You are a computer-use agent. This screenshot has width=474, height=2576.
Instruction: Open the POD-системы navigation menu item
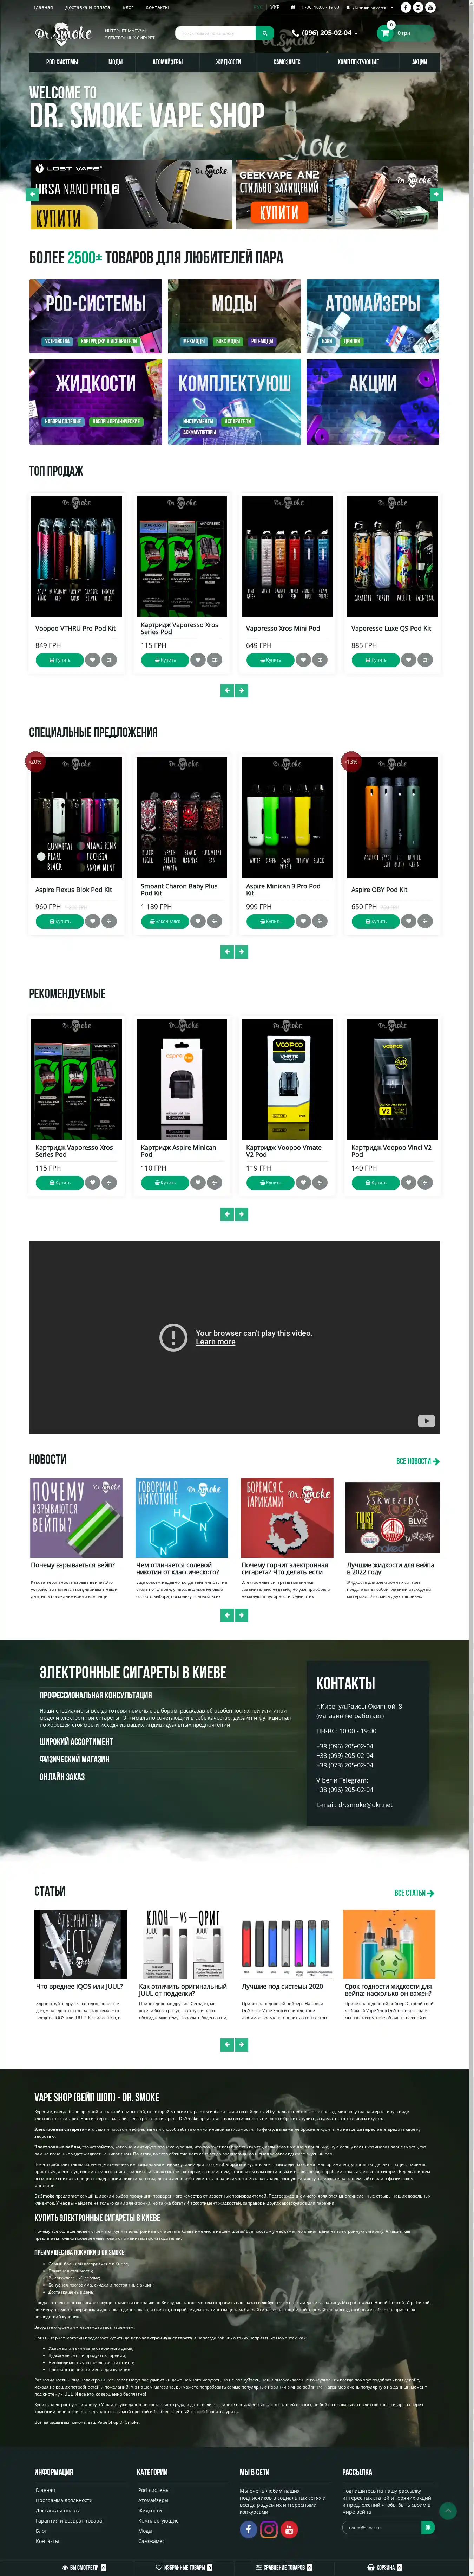(62, 62)
